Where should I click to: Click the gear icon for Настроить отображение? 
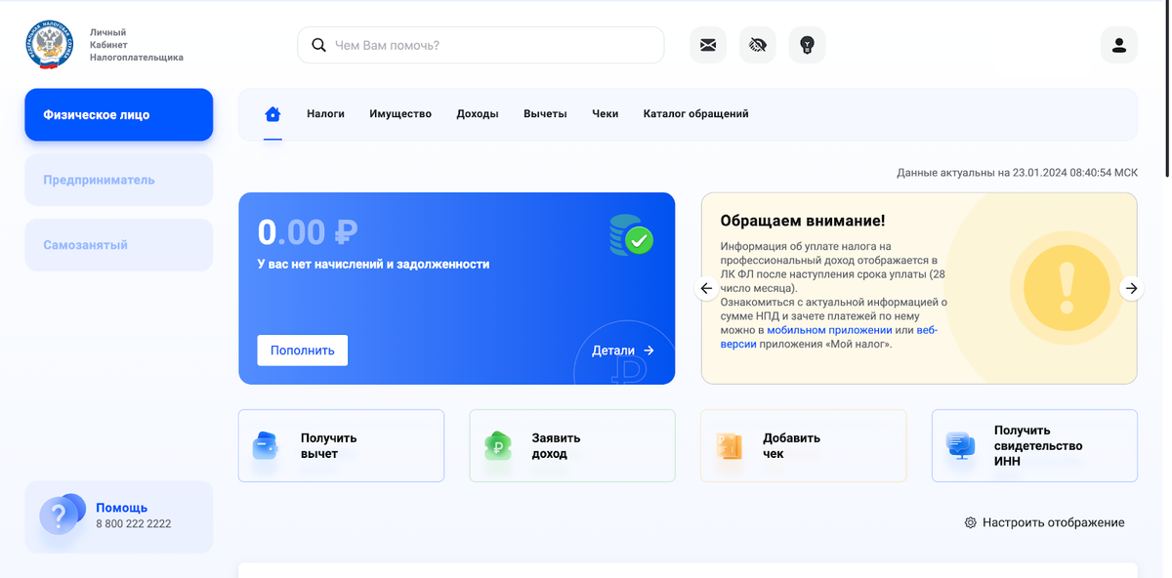tap(970, 522)
